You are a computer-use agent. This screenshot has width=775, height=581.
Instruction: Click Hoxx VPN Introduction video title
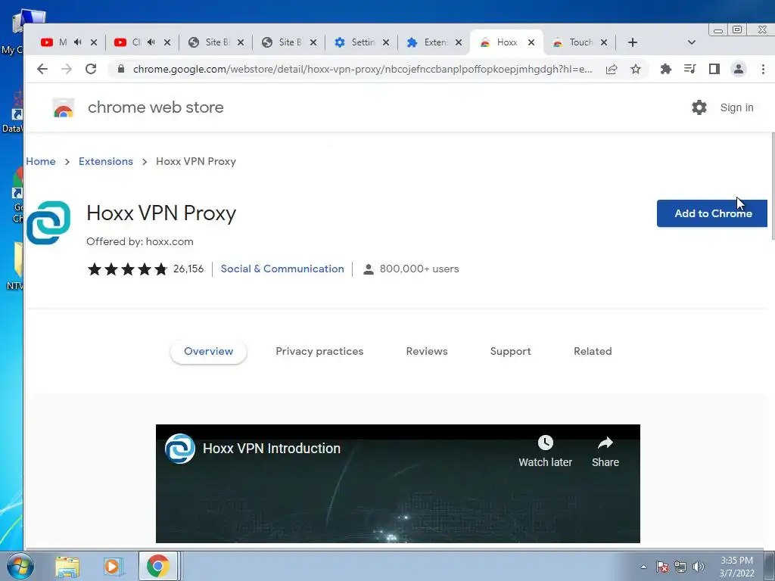pyautogui.click(x=272, y=449)
